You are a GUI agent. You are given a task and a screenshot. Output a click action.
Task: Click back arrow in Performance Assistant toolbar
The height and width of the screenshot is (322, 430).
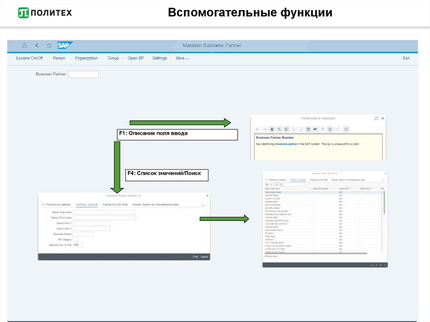(x=258, y=129)
